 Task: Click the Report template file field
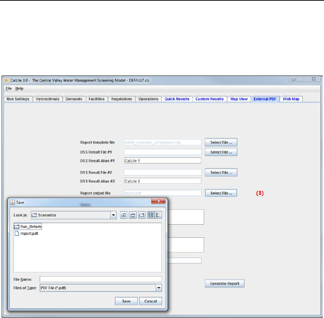(163, 142)
